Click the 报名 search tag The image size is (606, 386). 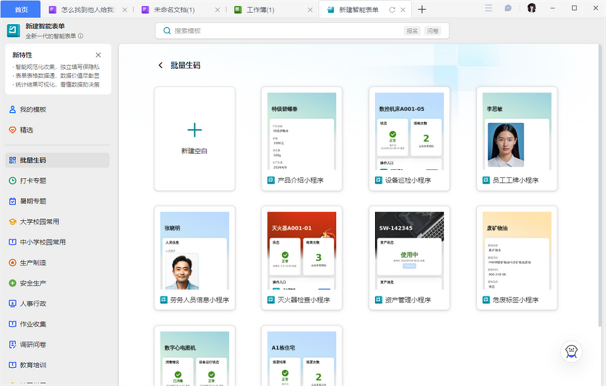412,31
